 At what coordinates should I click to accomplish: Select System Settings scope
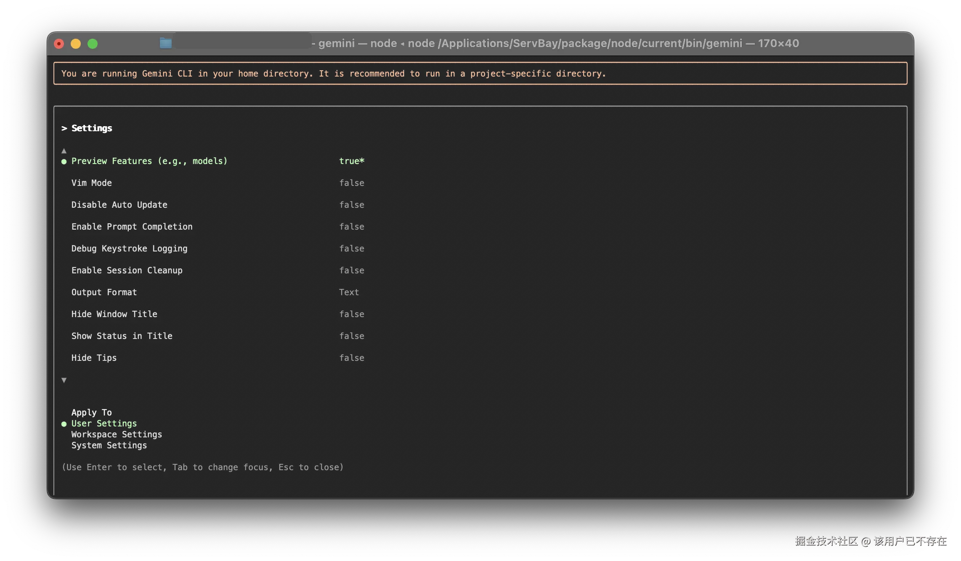tap(109, 445)
